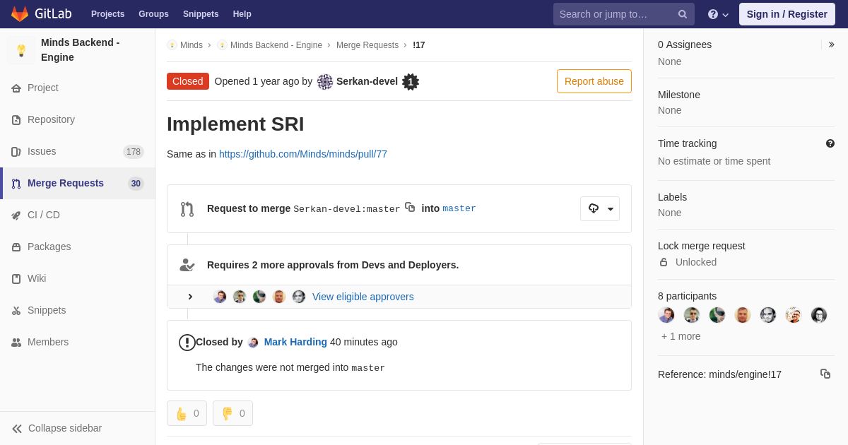Image resolution: width=848 pixels, height=445 pixels.
Task: Open the help question-mark dropdown
Action: pyautogui.click(x=718, y=14)
